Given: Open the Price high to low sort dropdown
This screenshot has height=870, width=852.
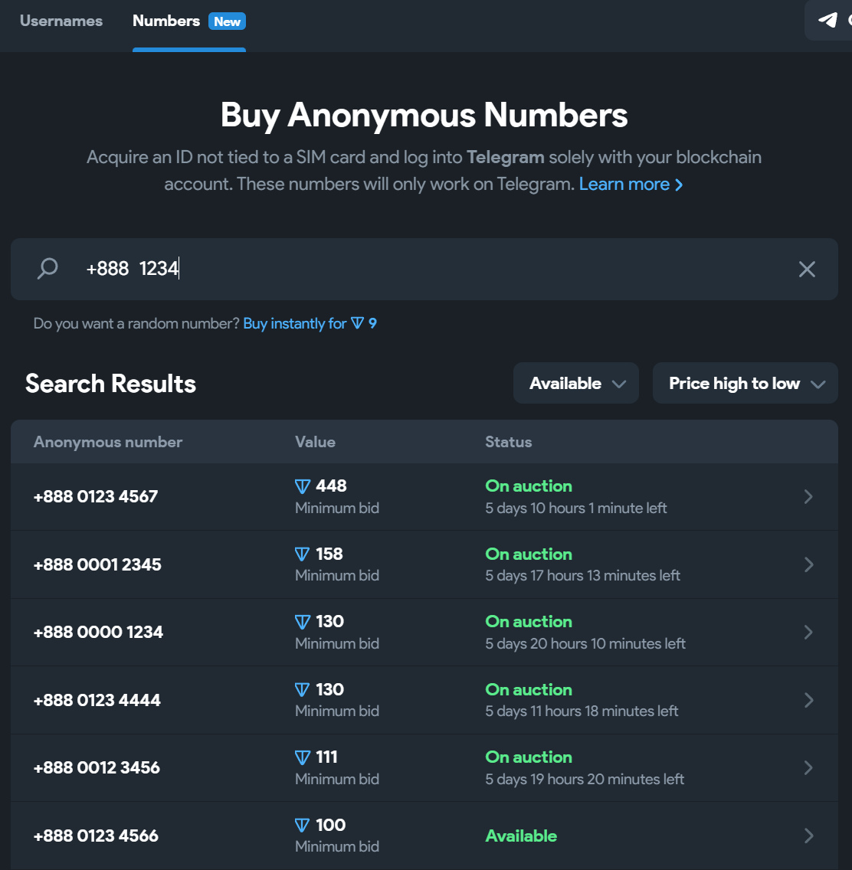Looking at the screenshot, I should coord(745,384).
